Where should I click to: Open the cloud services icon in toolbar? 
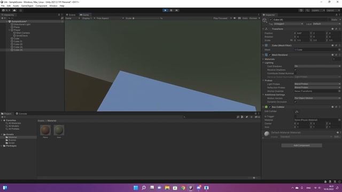point(14,10)
